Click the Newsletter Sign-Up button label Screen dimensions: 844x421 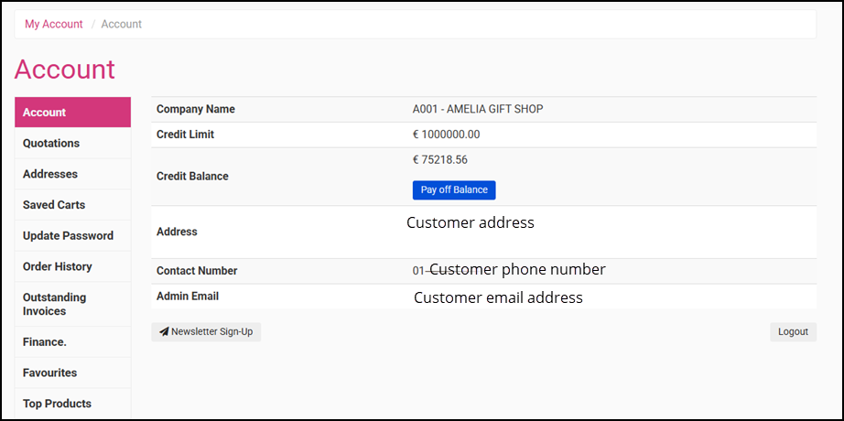(211, 332)
